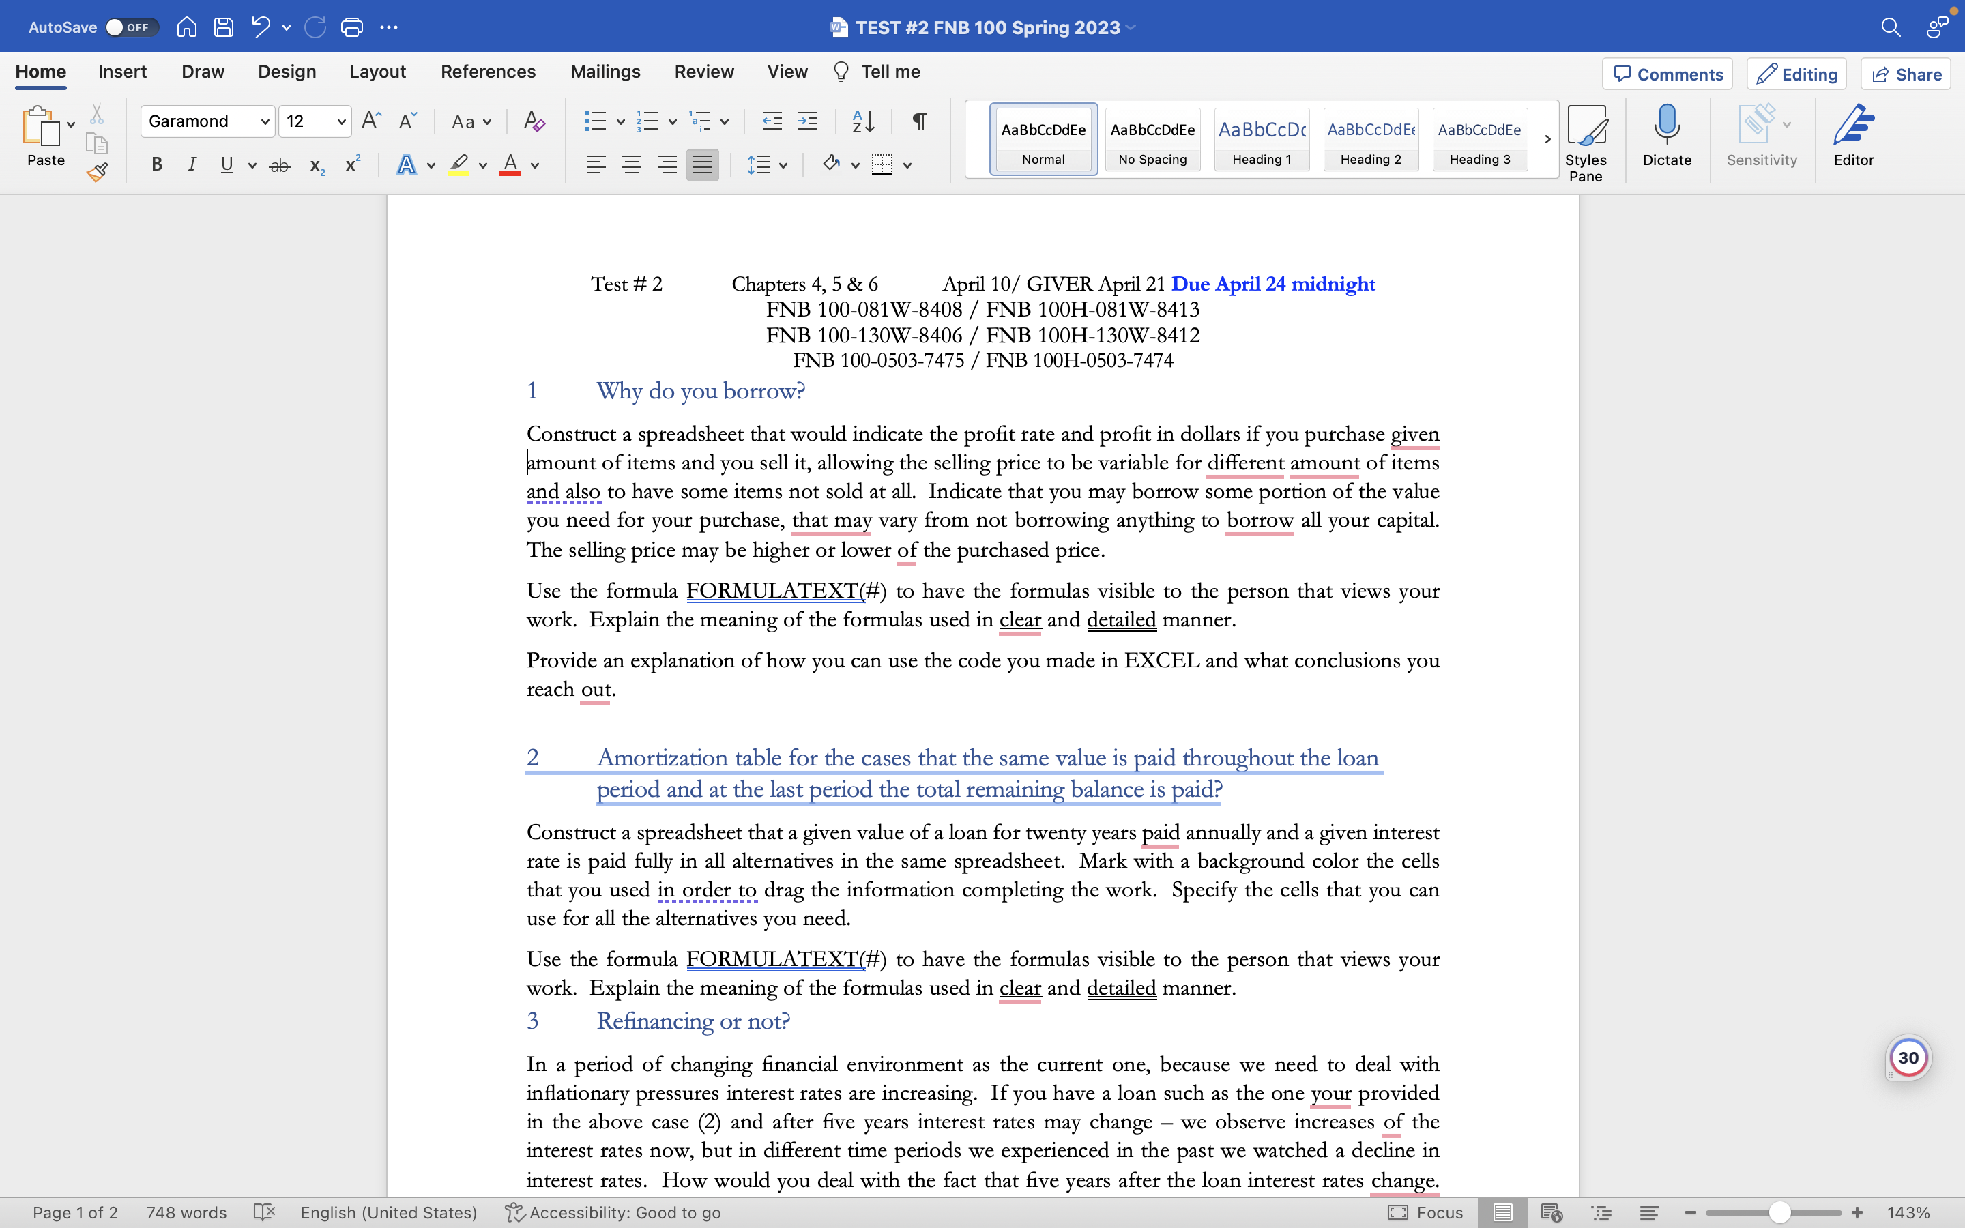
Task: Click the Print icon
Action: [351, 27]
